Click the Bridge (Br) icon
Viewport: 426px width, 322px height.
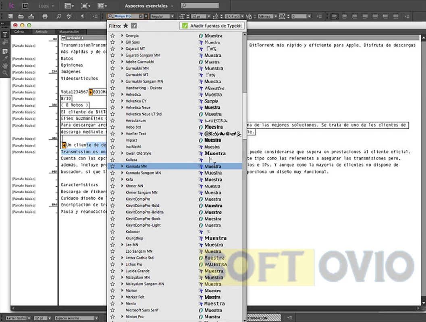tap(25, 6)
